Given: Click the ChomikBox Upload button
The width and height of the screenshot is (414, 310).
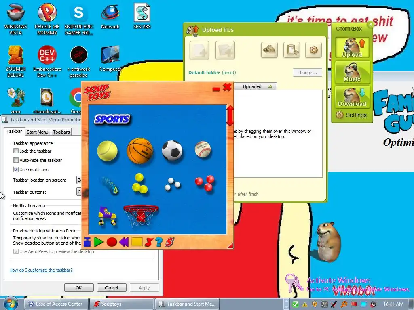Looking at the screenshot, I should click(352, 48).
